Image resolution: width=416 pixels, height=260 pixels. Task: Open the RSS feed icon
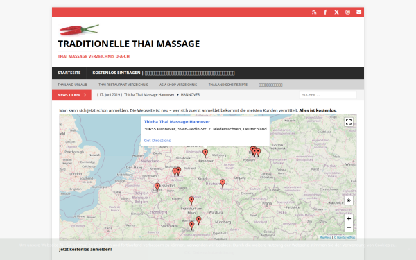(314, 12)
